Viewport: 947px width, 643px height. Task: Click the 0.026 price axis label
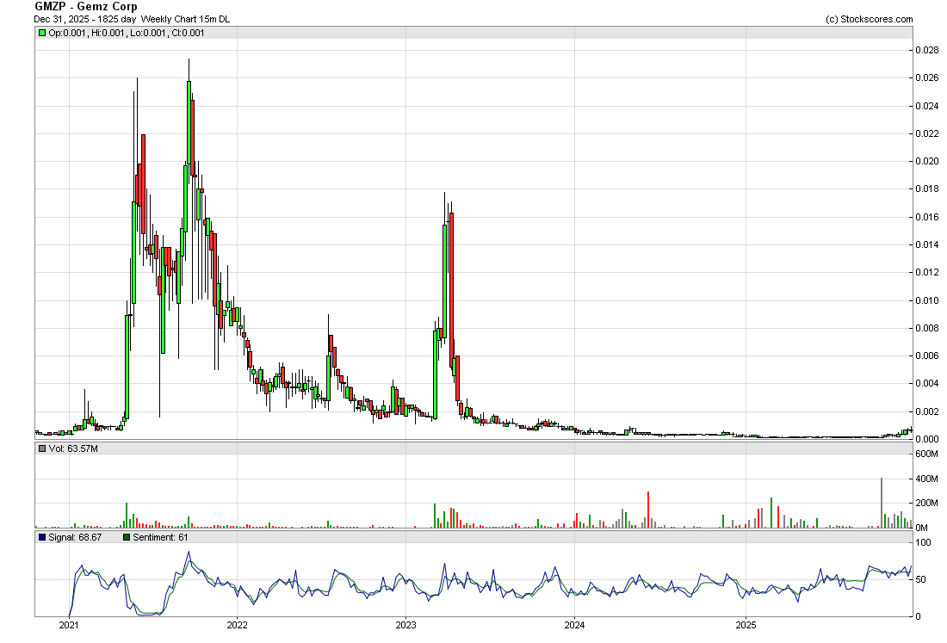pyautogui.click(x=927, y=77)
